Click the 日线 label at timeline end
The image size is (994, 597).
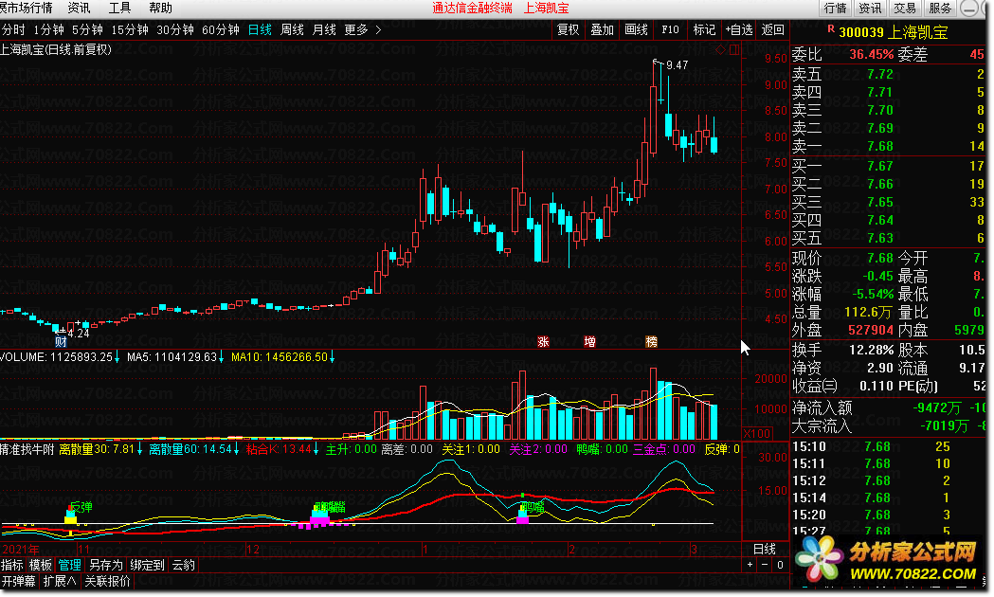coord(765,549)
